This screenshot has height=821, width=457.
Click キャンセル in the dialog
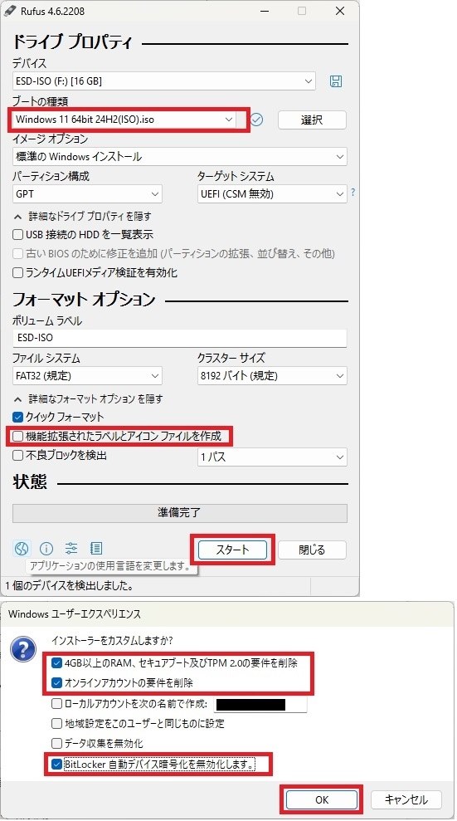406,799
